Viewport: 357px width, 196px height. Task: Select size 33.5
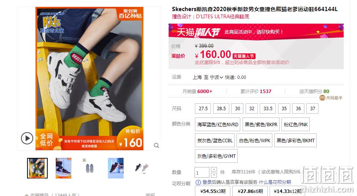coord(268,109)
